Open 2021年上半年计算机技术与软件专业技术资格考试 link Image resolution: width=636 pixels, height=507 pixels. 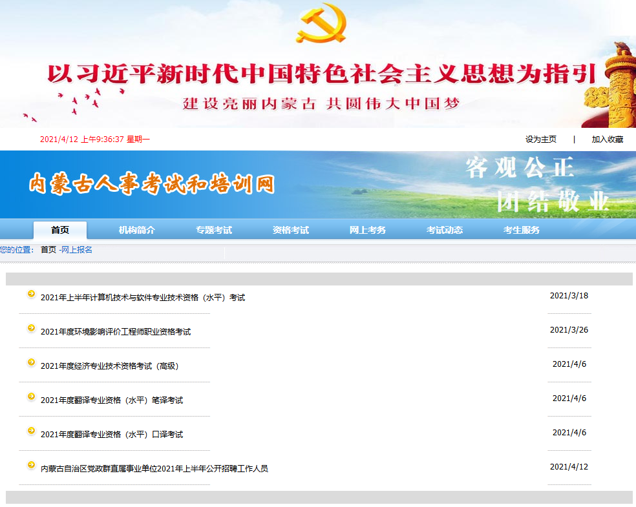click(x=143, y=298)
